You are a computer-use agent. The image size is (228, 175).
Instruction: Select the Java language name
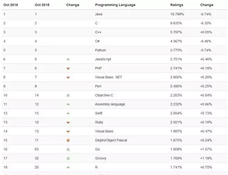(99, 14)
